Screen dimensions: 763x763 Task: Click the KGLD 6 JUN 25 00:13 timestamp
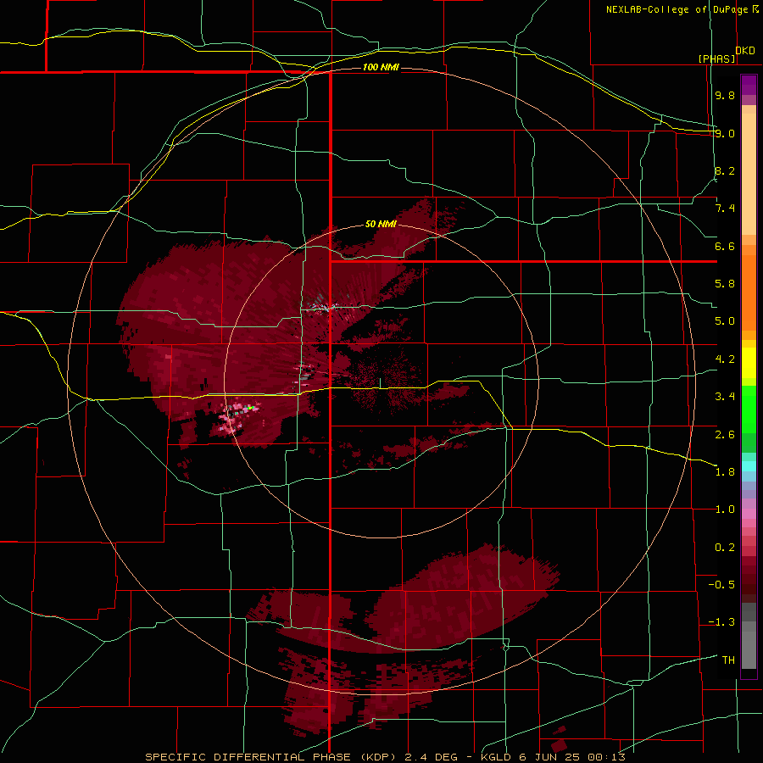tap(553, 757)
